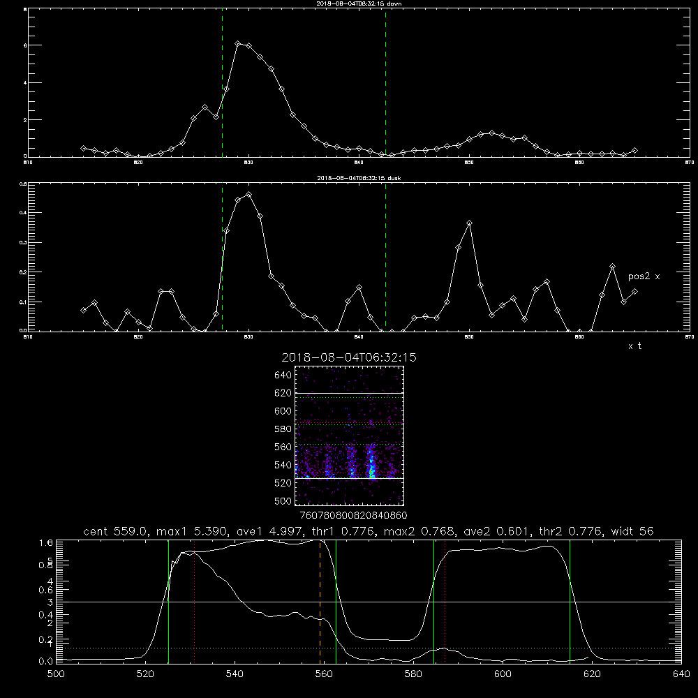This screenshot has width=698, height=698.
Task: Click bottom axis tick label "560"
Action: click(x=324, y=674)
